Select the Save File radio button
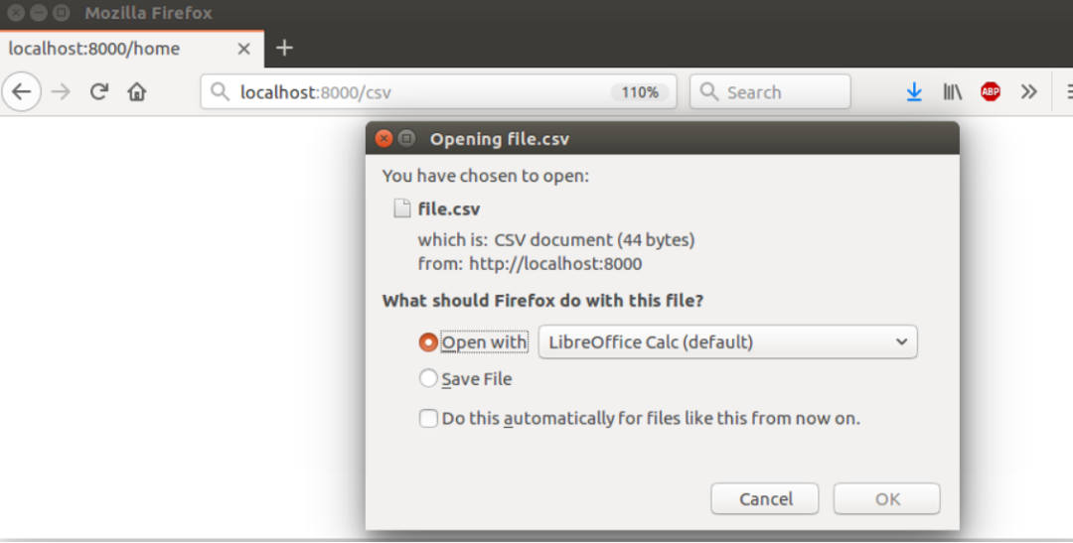The image size is (1073, 543). tap(428, 378)
